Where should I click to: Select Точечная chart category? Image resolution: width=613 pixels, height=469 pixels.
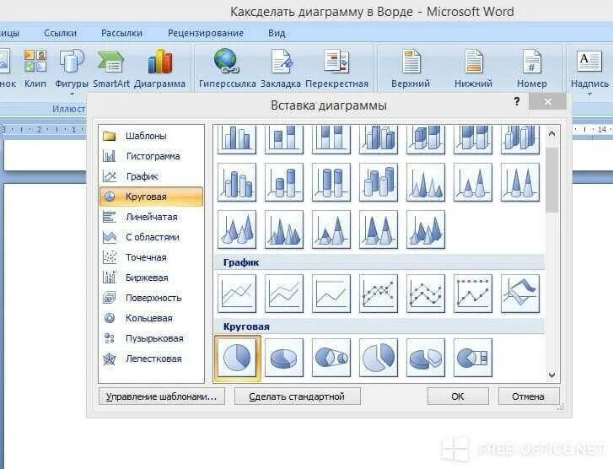[151, 257]
